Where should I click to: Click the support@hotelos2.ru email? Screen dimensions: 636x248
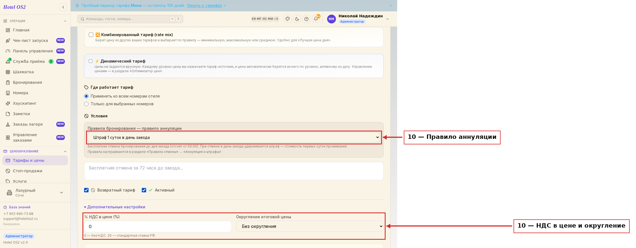[20, 219]
